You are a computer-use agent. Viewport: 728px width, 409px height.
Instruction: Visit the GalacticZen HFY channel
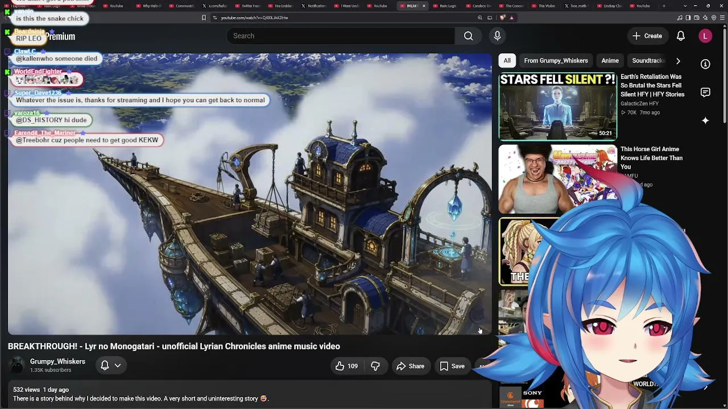point(639,103)
